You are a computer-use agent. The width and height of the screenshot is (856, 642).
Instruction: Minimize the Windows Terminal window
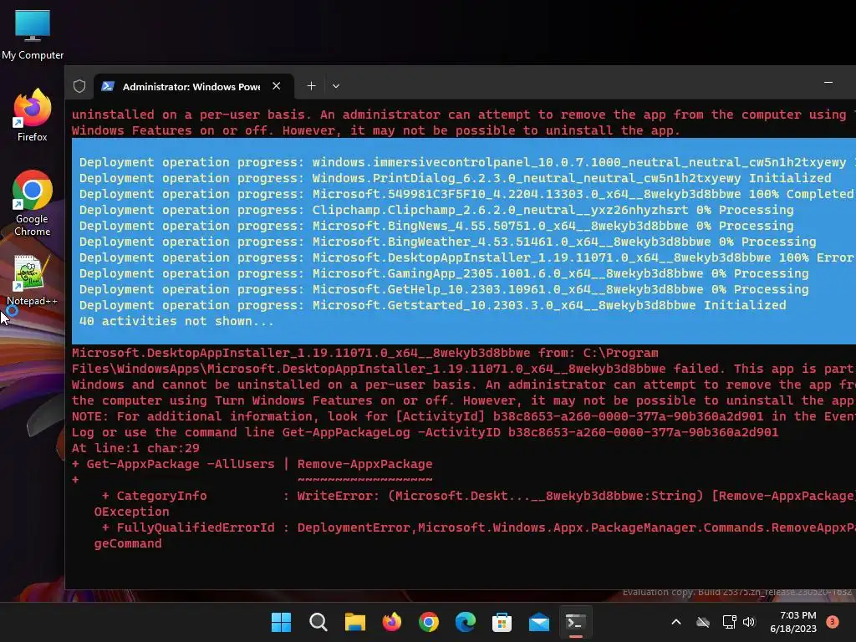point(828,83)
